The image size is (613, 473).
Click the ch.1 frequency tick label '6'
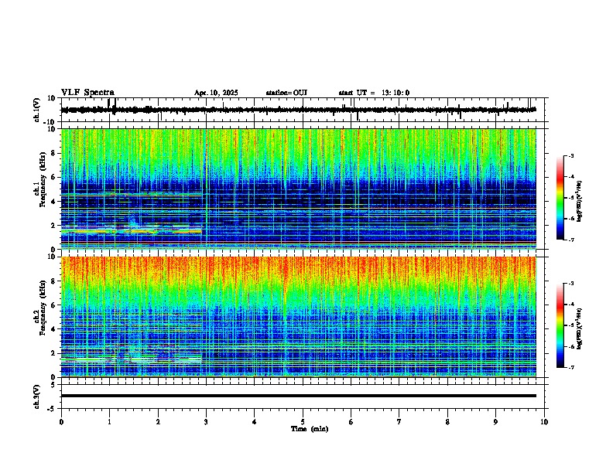pos(53,177)
